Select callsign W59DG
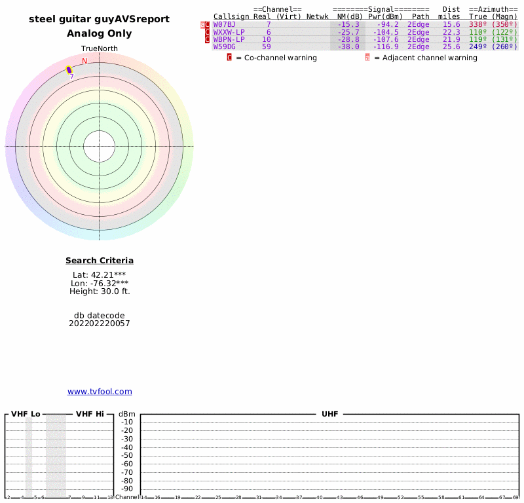Screen dimensions: 524x503 point(225,47)
